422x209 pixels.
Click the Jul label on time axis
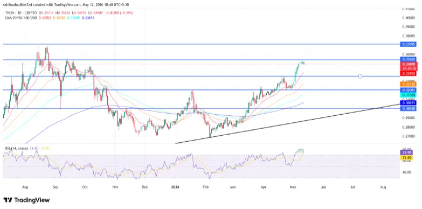353,187
